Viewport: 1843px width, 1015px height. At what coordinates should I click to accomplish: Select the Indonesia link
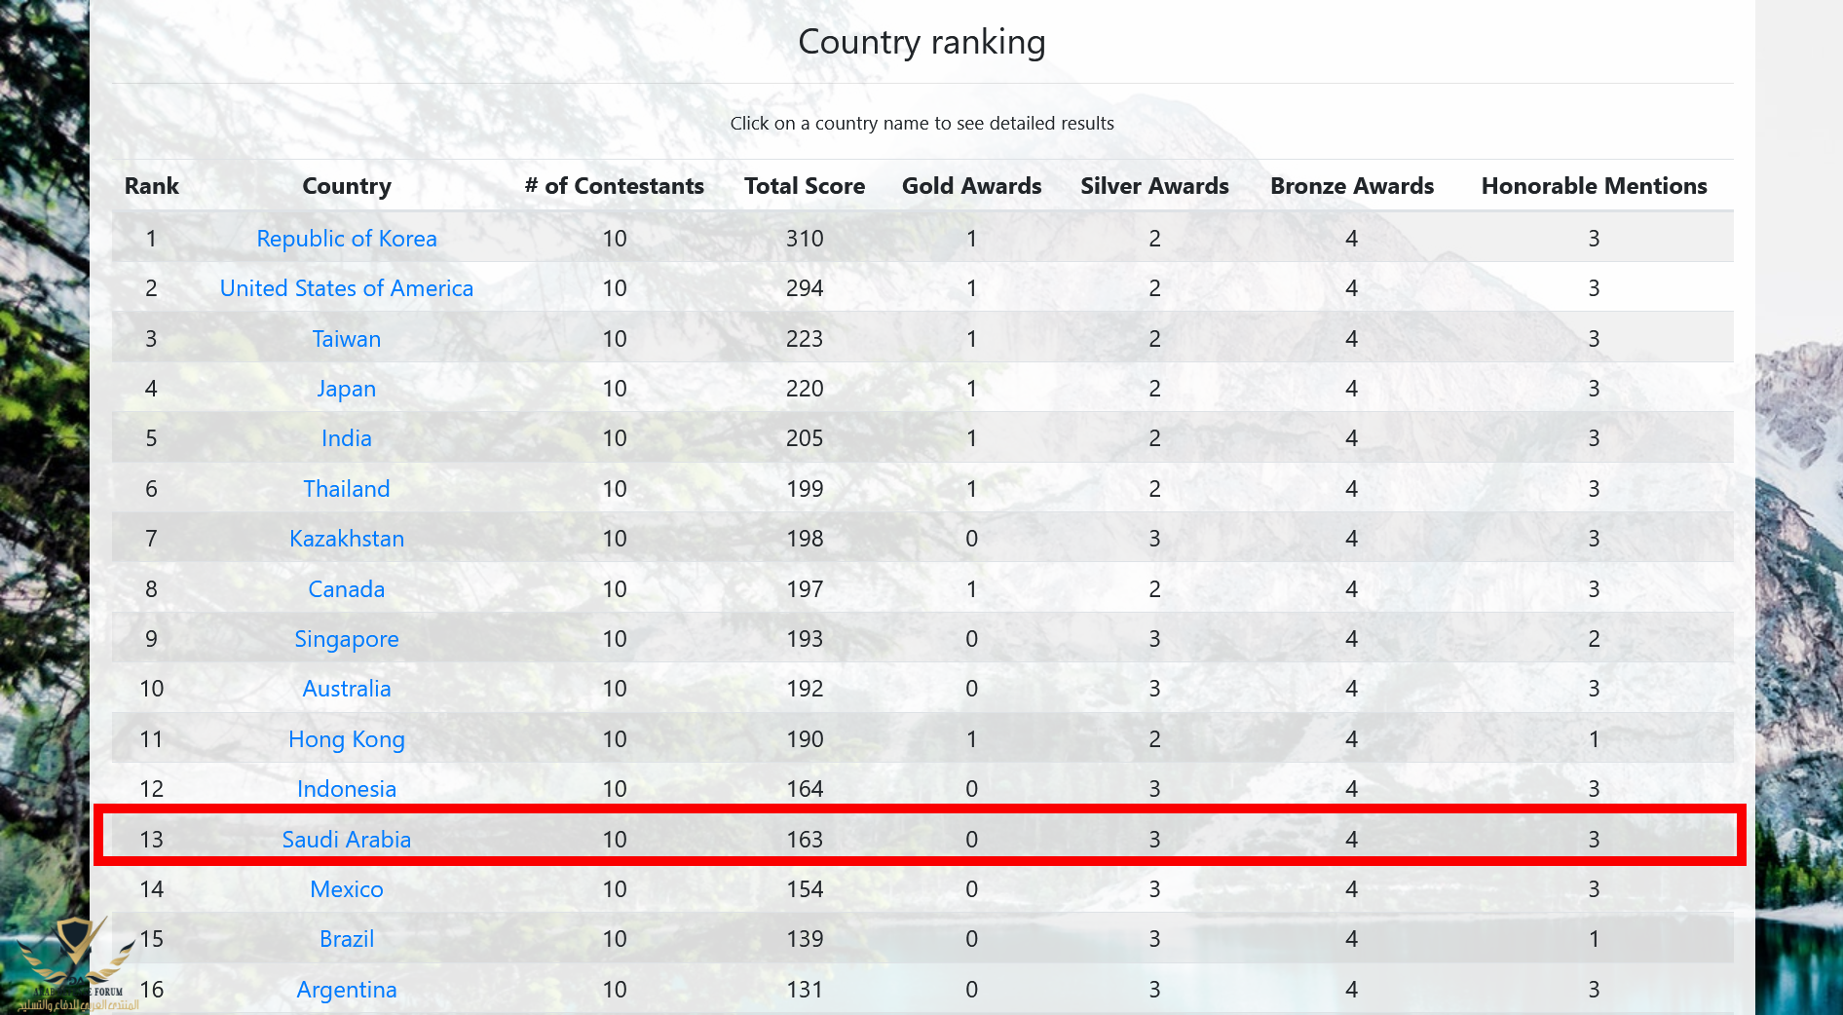click(346, 789)
